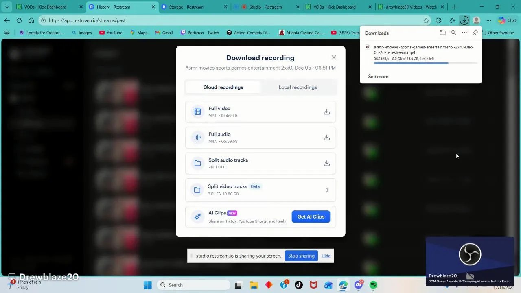This screenshot has height=293, width=521.
Task: Click See more in Downloads panel
Action: [x=378, y=77]
